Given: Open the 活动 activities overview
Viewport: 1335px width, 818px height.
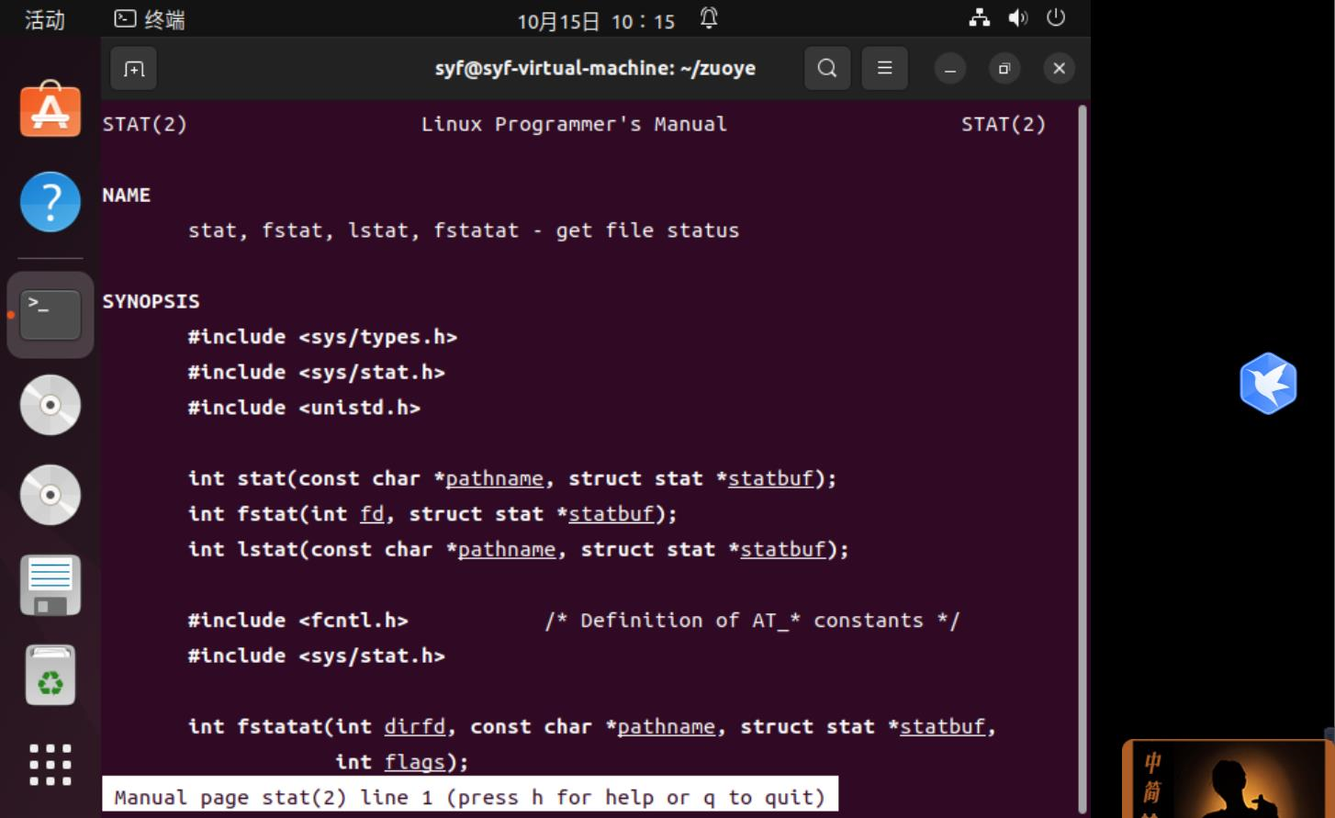Looking at the screenshot, I should pyautogui.click(x=44, y=19).
